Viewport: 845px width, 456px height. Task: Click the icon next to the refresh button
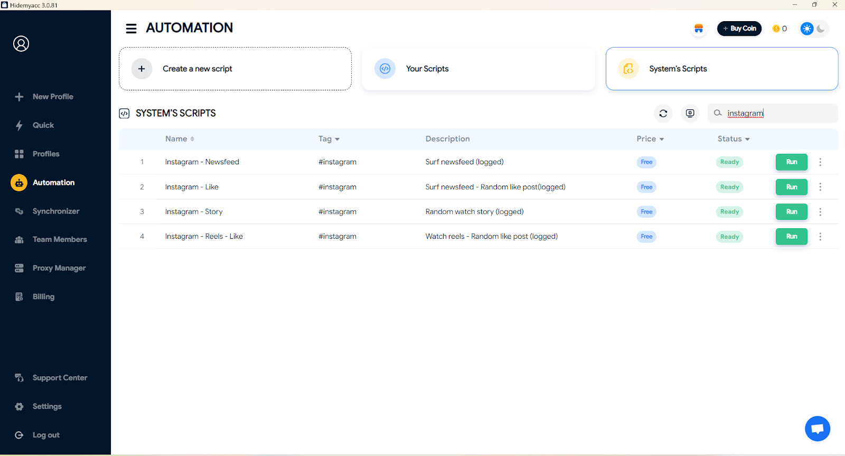point(690,113)
